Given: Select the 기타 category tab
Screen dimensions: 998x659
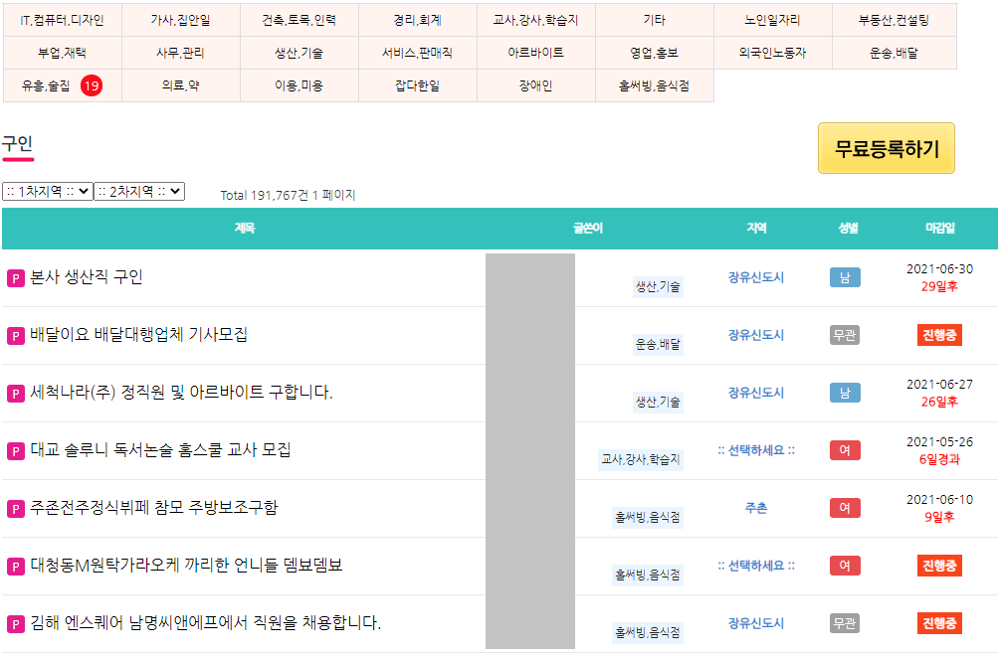Looking at the screenshot, I should click(x=655, y=20).
